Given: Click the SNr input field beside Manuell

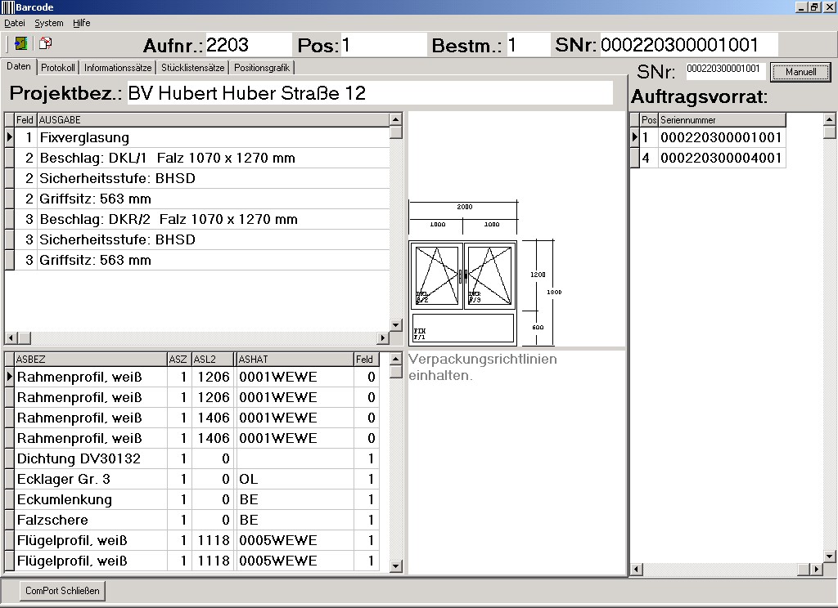Looking at the screenshot, I should [x=723, y=69].
